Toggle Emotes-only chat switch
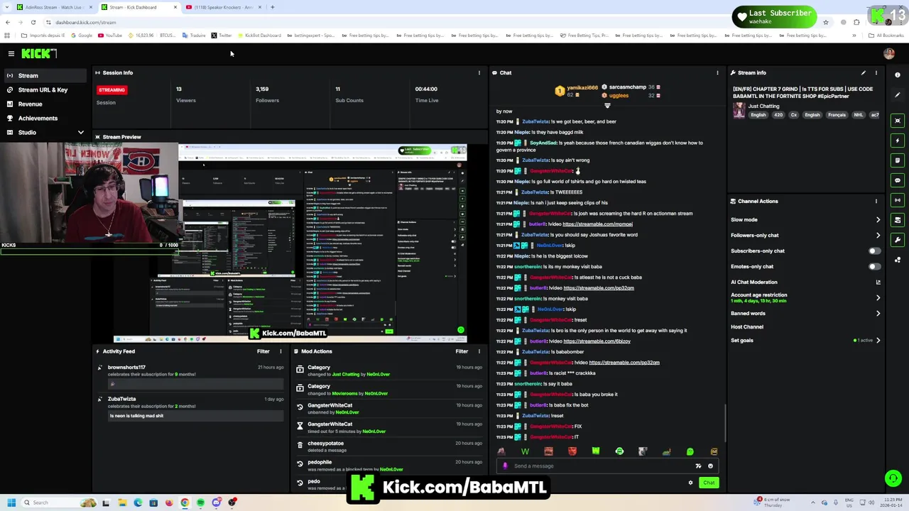Screen dimensions: 909x511 tap(874, 266)
